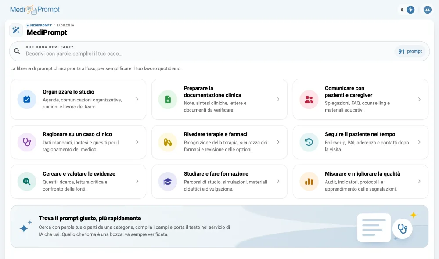
Task: Click the 91 prompt counter badge
Action: point(410,51)
